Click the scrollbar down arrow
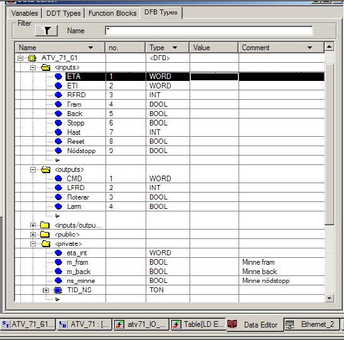The height and width of the screenshot is (340, 344). click(x=329, y=298)
